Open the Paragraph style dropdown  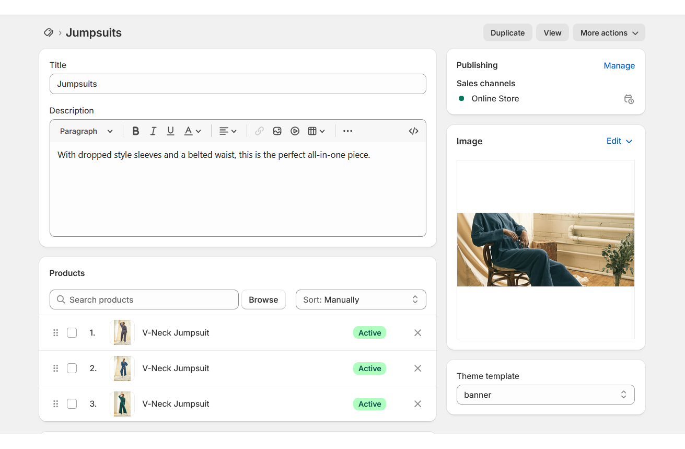pyautogui.click(x=86, y=131)
